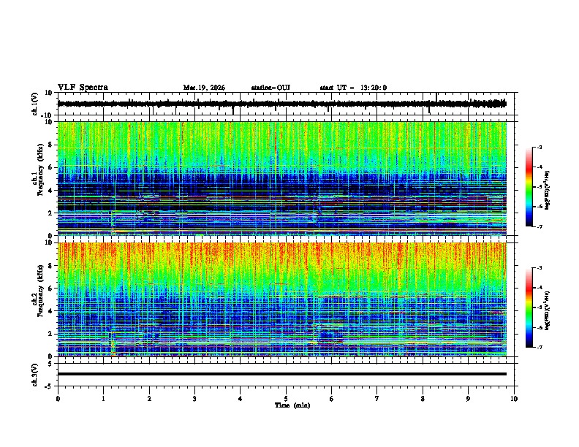Click the ch.1(V) waveform axis label
This screenshot has width=579, height=447.
click(x=35, y=104)
